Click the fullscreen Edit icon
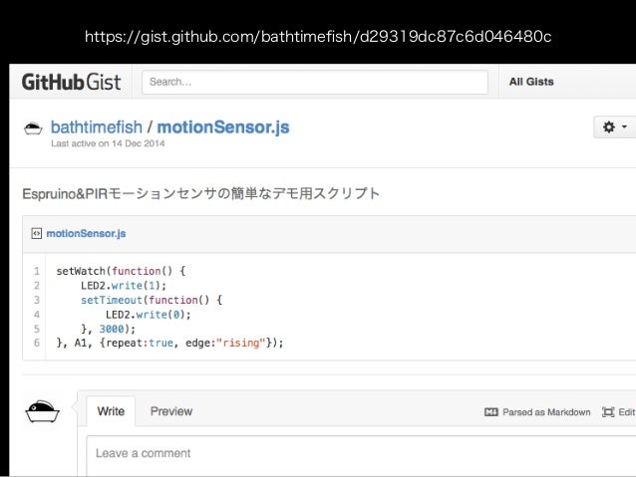This screenshot has height=477, width=636. (x=607, y=411)
